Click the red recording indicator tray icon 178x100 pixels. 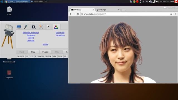click(x=137, y=2)
